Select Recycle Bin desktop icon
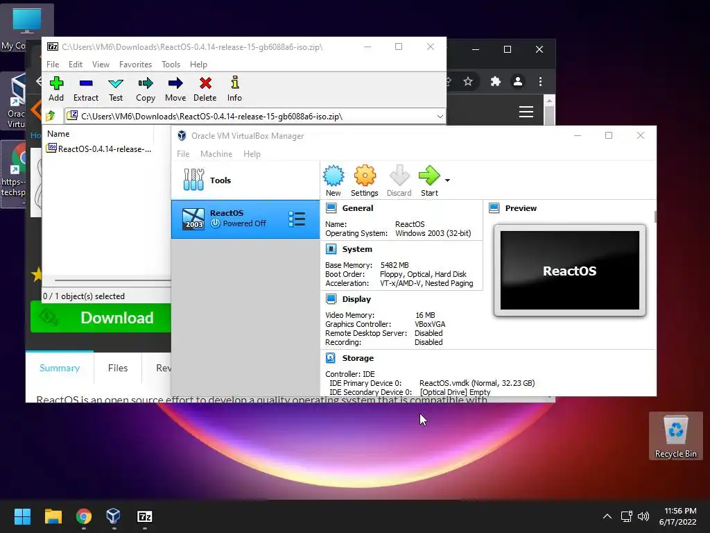 click(675, 436)
